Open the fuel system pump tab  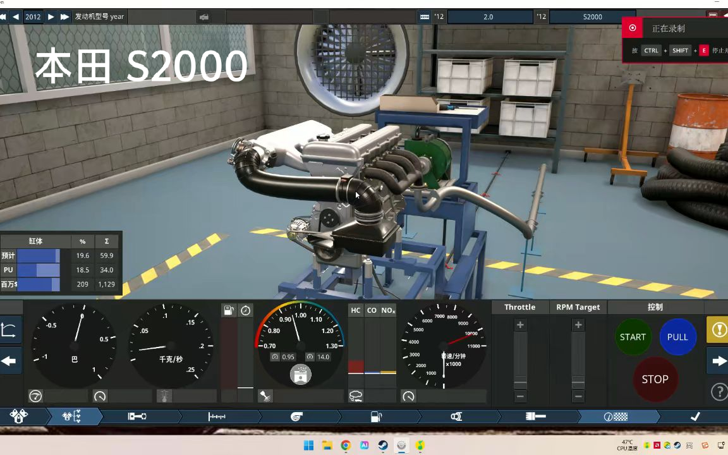click(x=376, y=416)
